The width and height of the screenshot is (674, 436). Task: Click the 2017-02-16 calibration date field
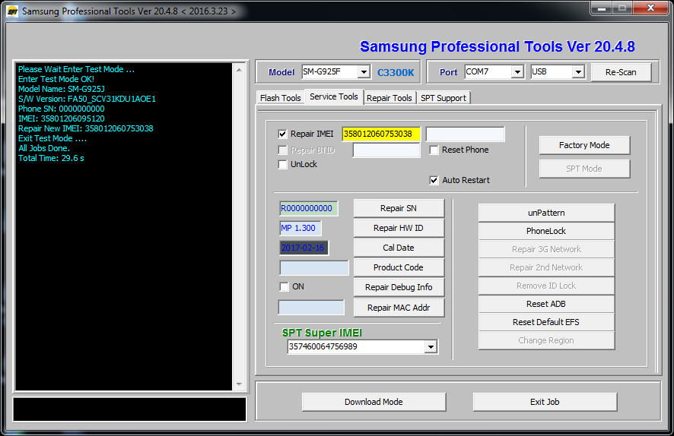[304, 248]
